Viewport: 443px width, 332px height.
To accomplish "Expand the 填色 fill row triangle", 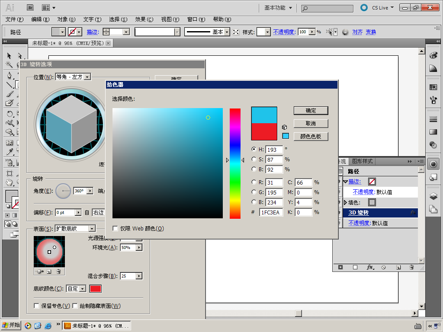I will [345, 202].
